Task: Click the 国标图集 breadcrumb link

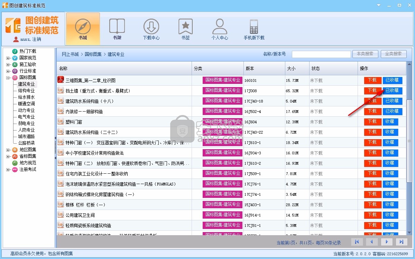Action: click(93, 54)
